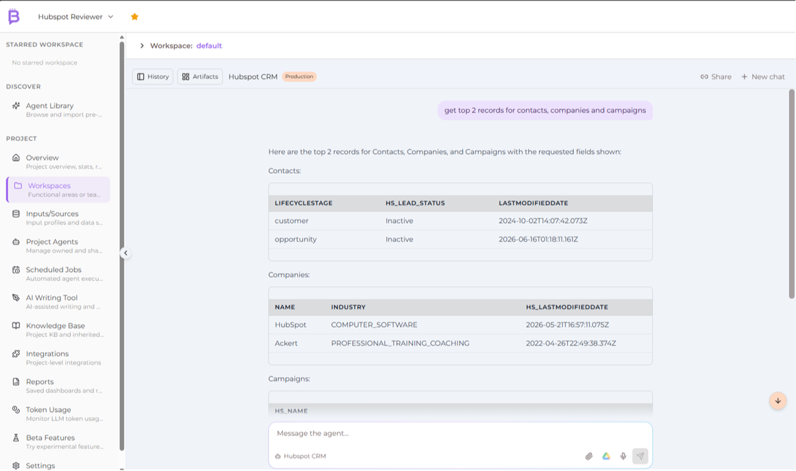796x471 pixels.
Task: Click the sidebar vertical scrollbar
Action: (x=121, y=246)
